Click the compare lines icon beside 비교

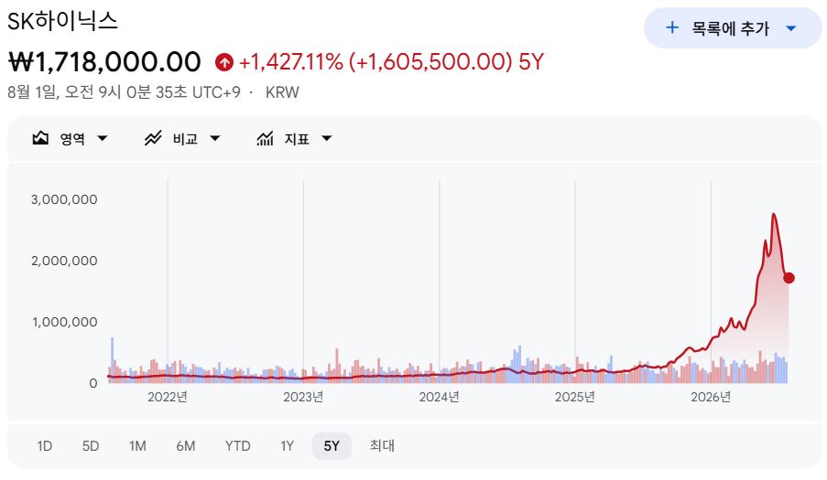153,138
